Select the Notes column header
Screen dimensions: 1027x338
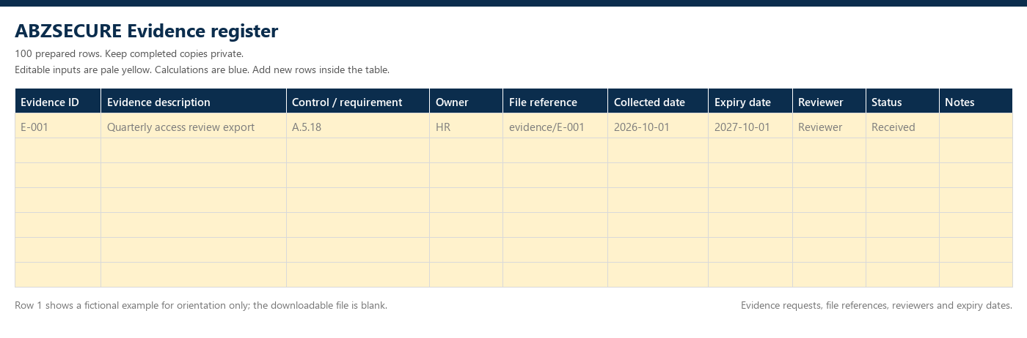(976, 102)
